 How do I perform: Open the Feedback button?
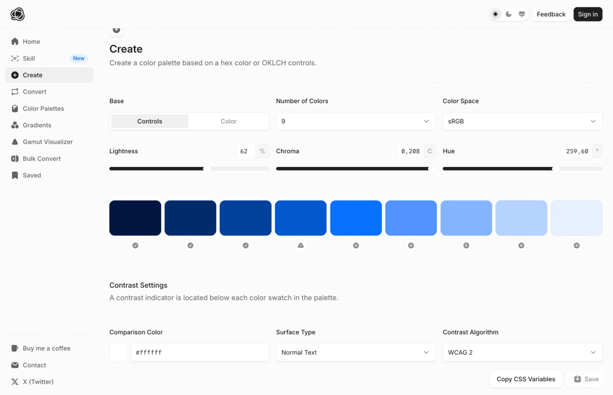coord(551,14)
